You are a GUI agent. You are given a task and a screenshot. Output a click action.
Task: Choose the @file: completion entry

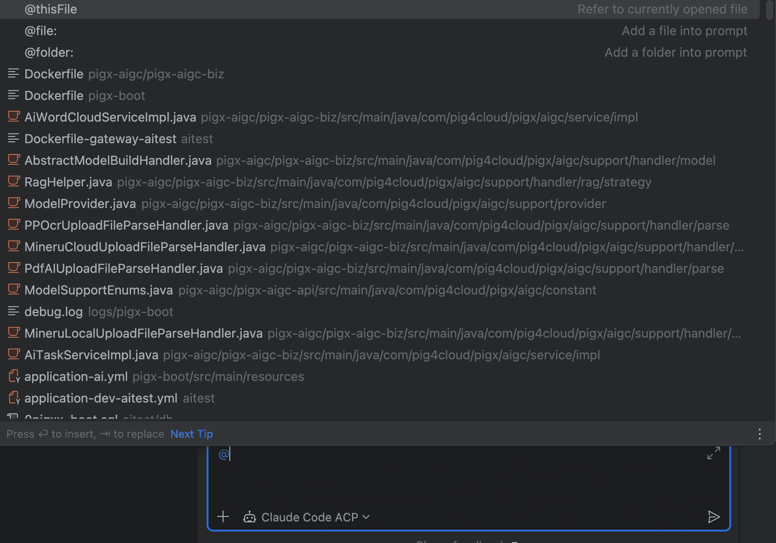point(41,31)
